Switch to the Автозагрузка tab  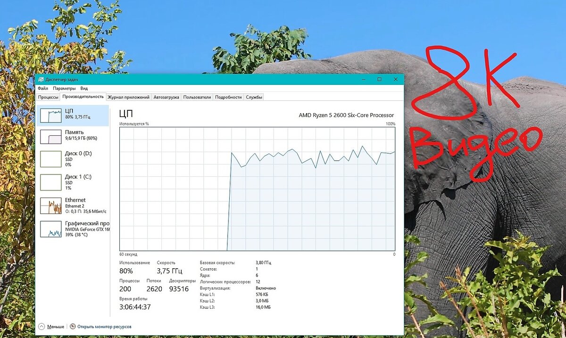(x=166, y=97)
